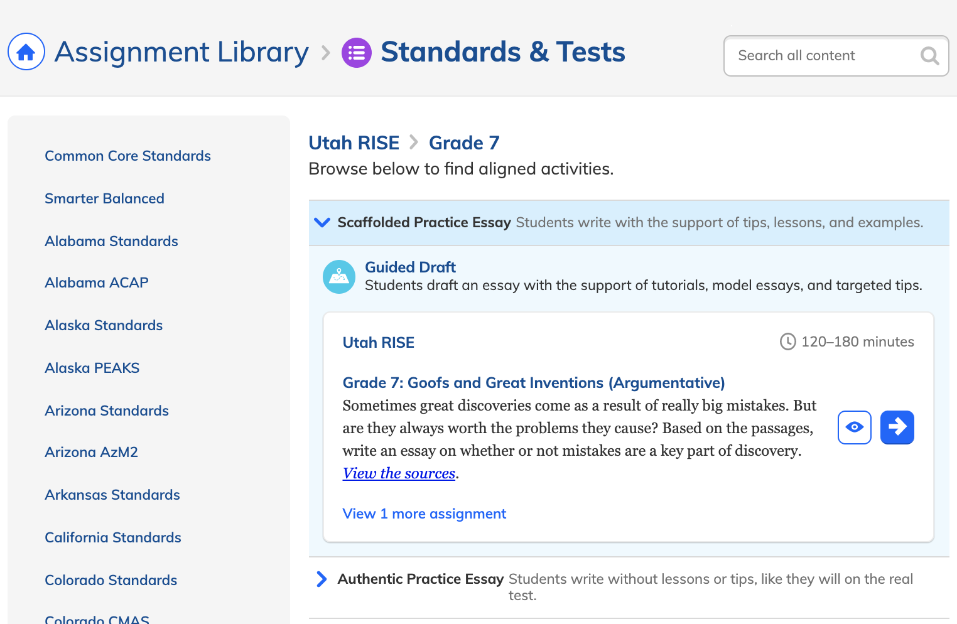Select Alabama ACAP in sidebar
The image size is (957, 624).
point(97,282)
